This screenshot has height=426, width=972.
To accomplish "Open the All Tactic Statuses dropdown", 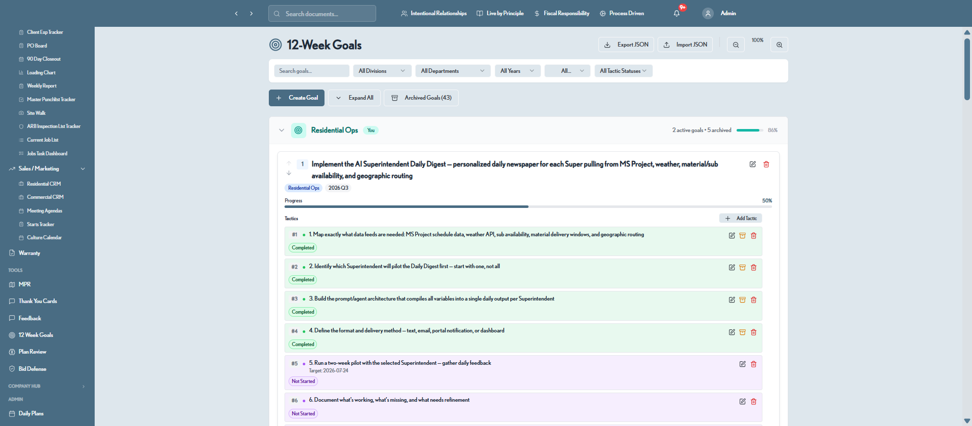I will coord(623,71).
